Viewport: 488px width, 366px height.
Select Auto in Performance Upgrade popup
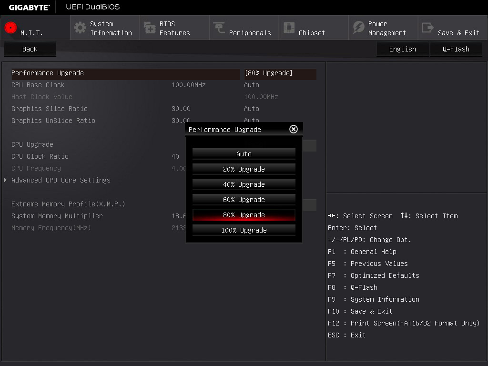[x=244, y=154]
